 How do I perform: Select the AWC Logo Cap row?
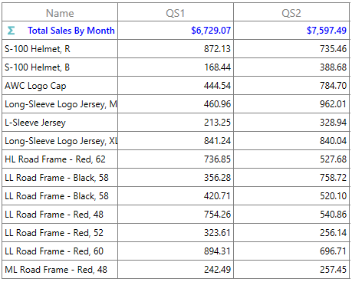click(x=176, y=86)
